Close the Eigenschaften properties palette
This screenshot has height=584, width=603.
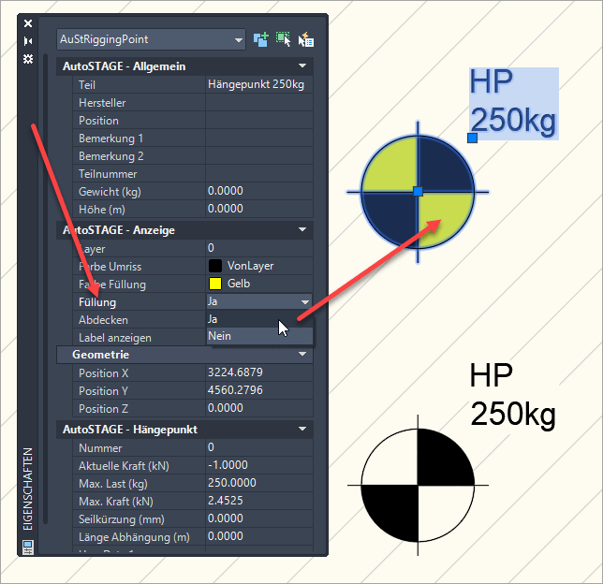pyautogui.click(x=28, y=23)
